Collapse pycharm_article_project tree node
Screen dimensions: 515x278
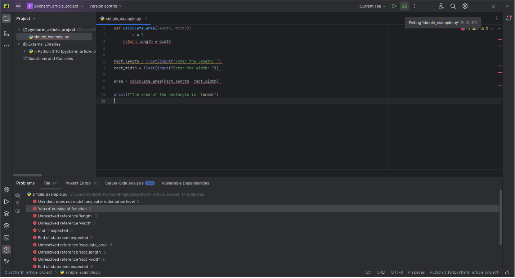(x=19, y=29)
